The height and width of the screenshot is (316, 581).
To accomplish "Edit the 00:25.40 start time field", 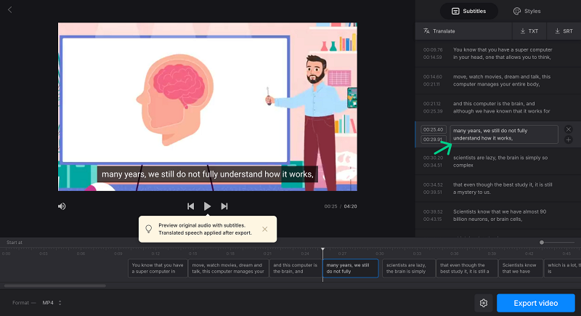I will click(x=433, y=129).
